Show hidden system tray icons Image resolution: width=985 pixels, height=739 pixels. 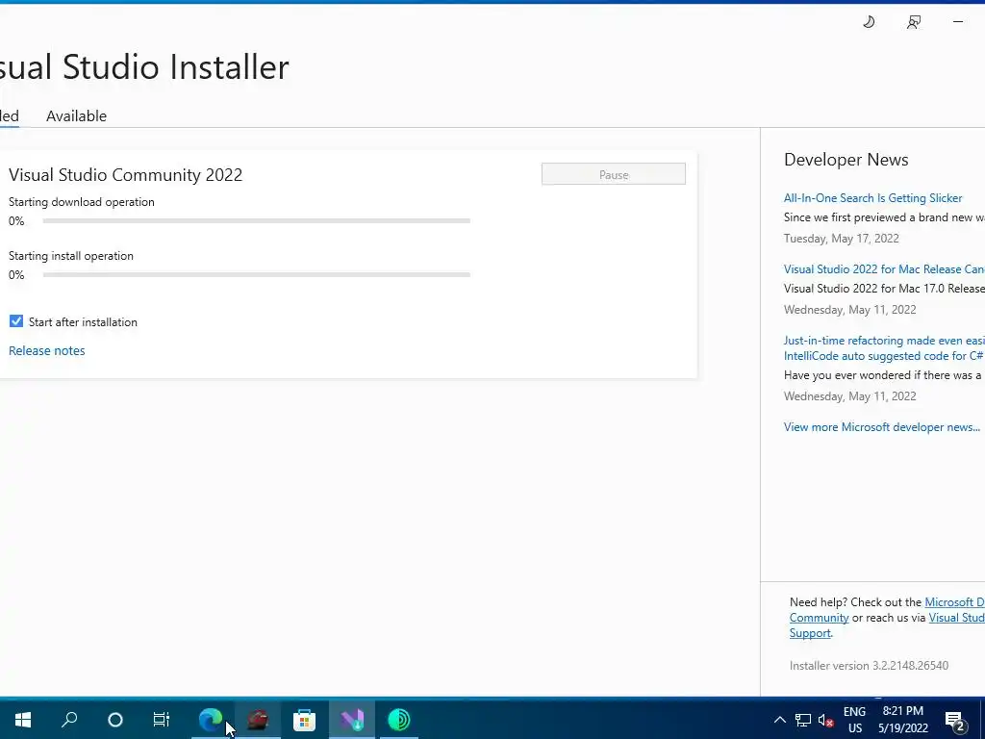[x=779, y=720]
